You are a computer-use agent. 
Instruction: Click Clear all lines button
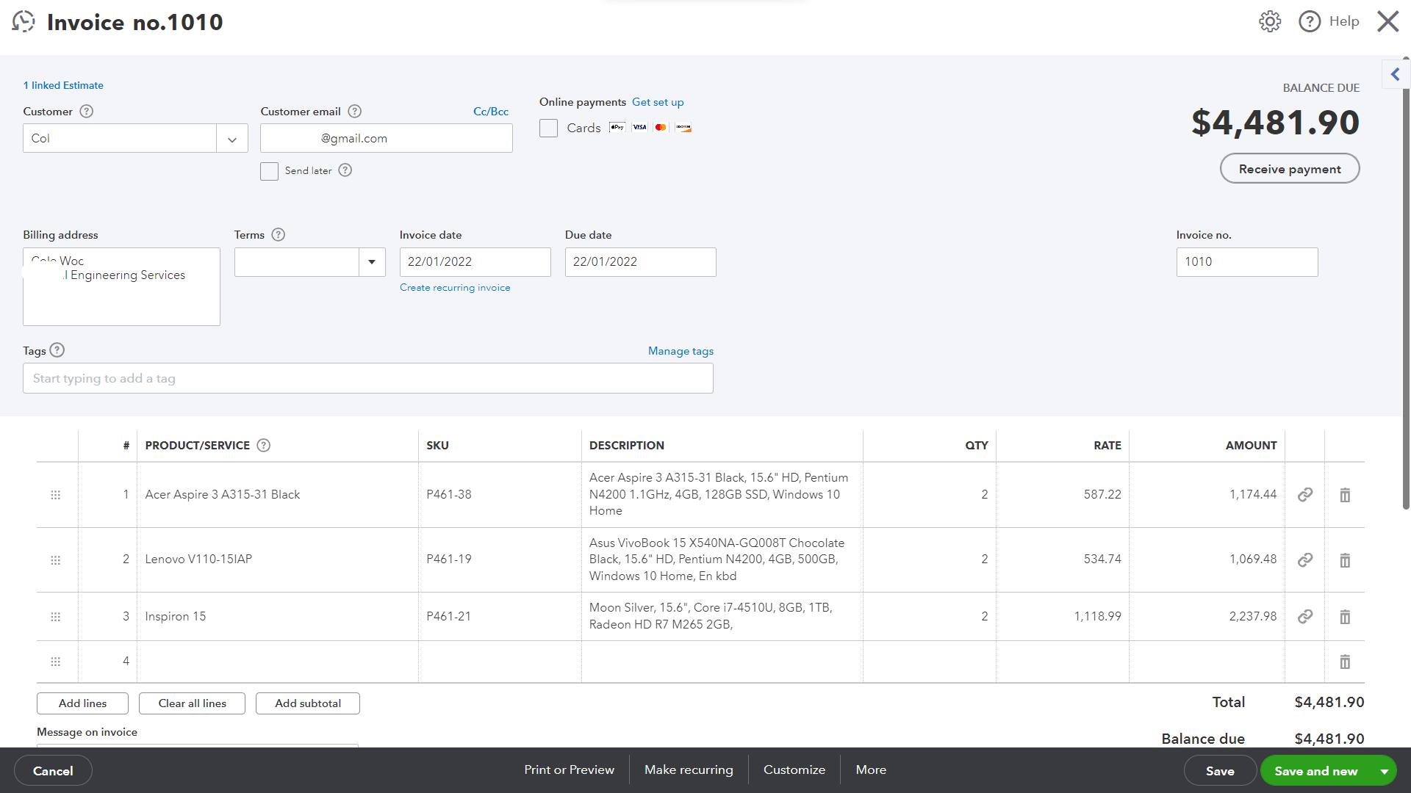coord(192,703)
